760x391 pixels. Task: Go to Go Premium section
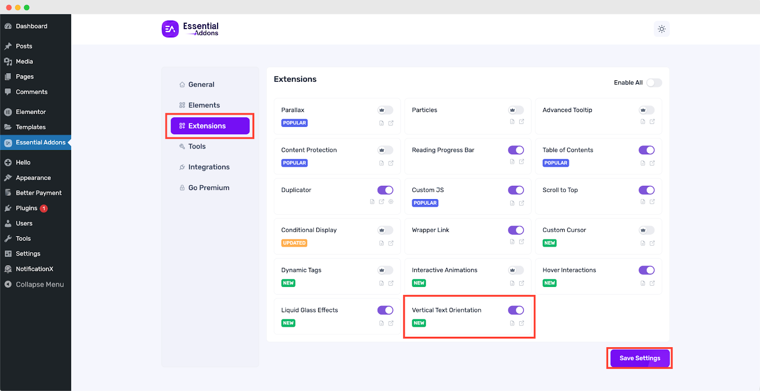pyautogui.click(x=209, y=188)
